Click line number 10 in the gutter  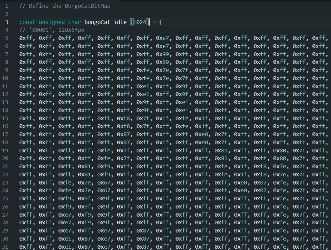click(5, 78)
